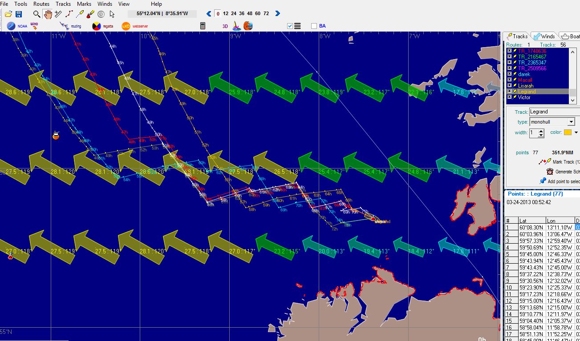Open the calculator icon
Viewport: 580px width, 341px height.
pos(203,26)
